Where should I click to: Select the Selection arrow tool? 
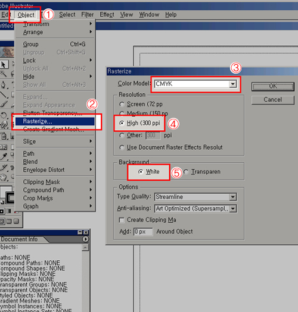[4, 64]
